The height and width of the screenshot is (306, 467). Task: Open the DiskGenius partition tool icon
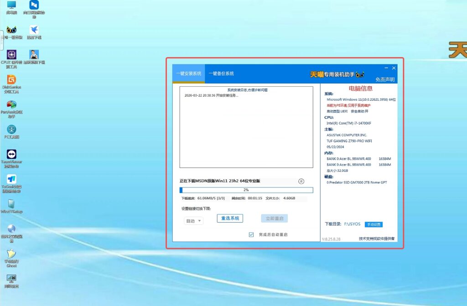click(x=11, y=80)
